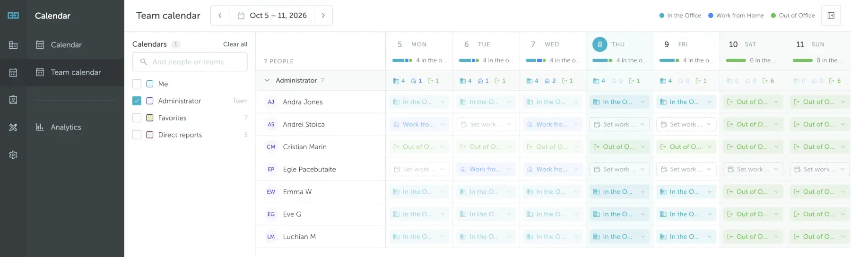Click Eve G EG avatar

271,214
